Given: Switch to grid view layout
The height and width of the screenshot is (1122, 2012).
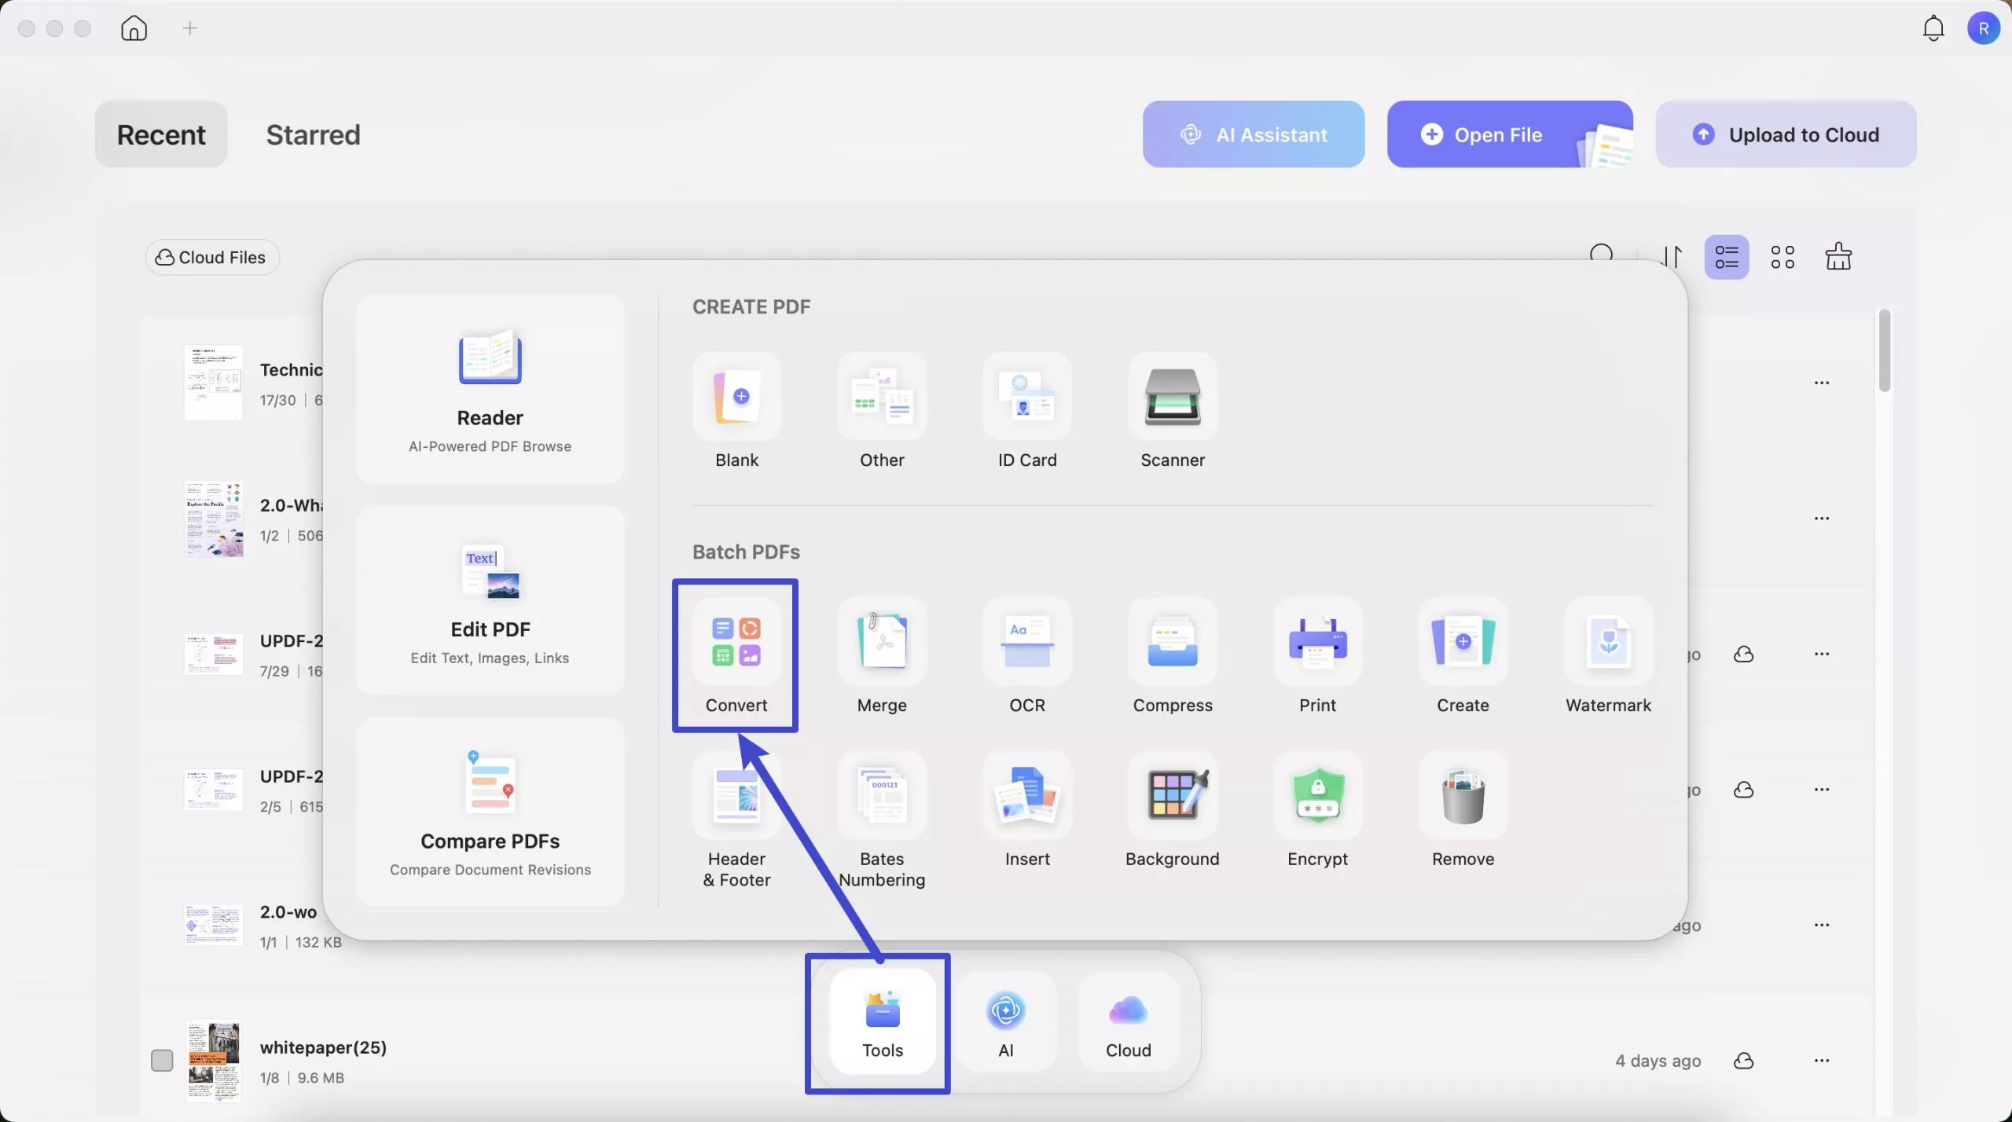Looking at the screenshot, I should click(1782, 257).
